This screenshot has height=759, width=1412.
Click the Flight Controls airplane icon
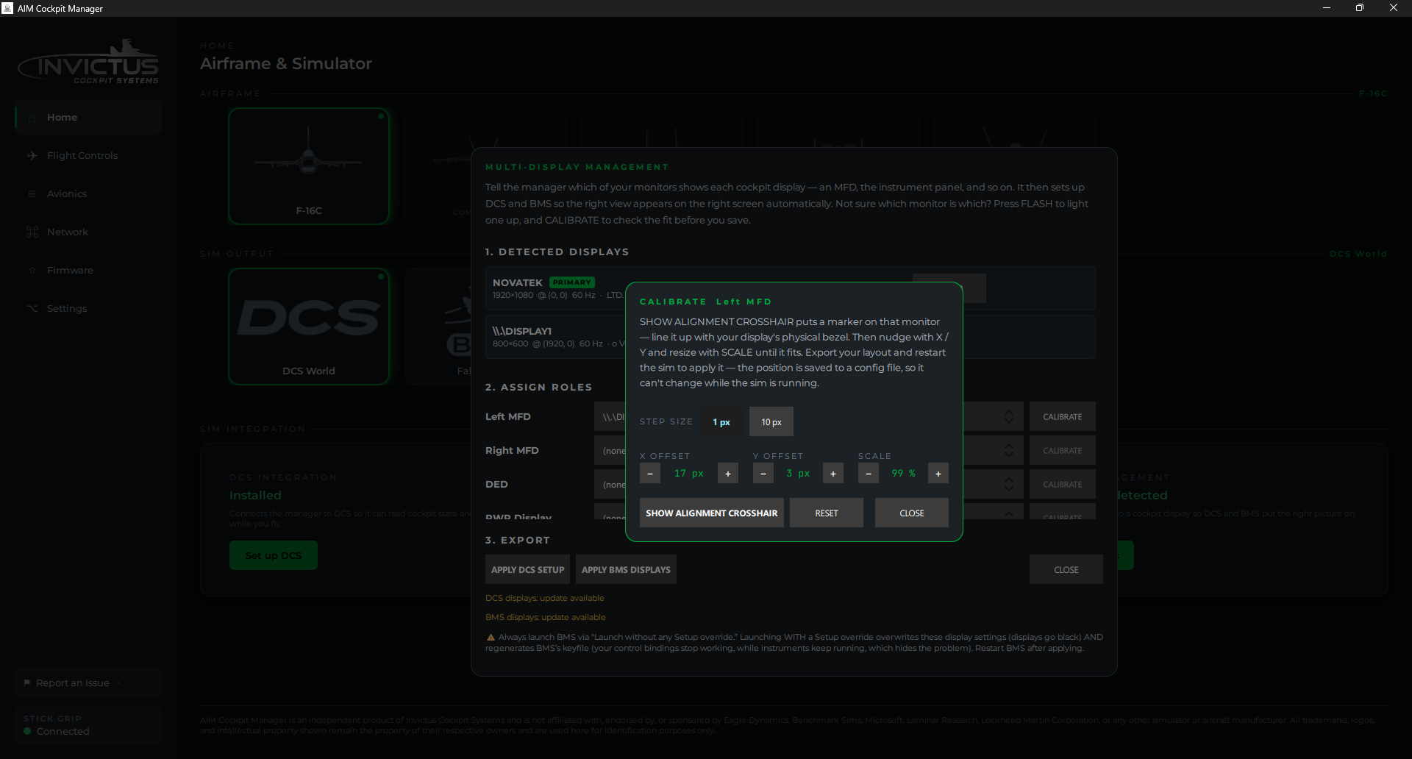click(x=32, y=155)
